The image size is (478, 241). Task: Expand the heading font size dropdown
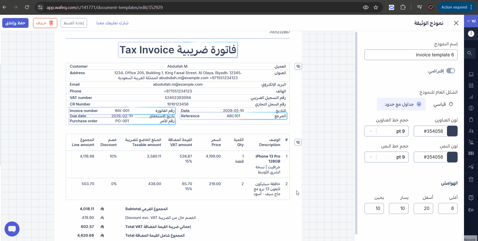point(371,131)
